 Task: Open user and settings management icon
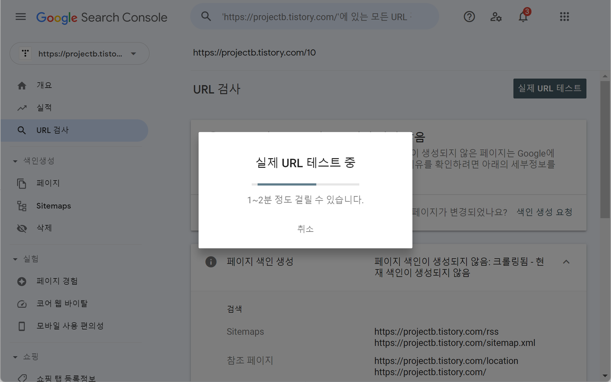[496, 17]
